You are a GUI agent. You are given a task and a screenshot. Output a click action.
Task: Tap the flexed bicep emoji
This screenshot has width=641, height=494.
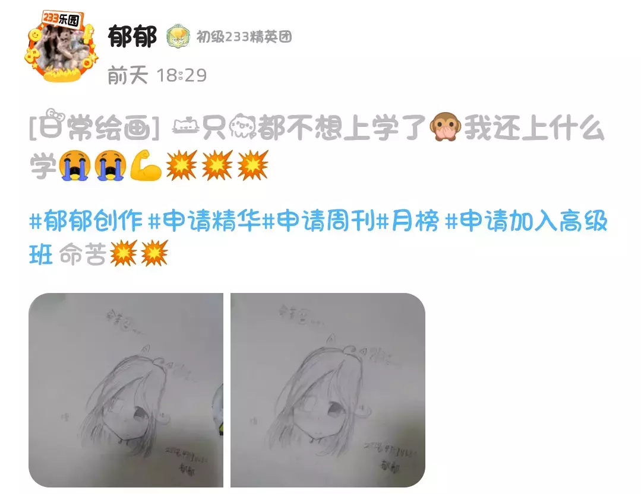point(146,165)
